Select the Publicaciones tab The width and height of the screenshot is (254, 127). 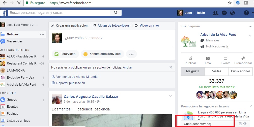tap(241, 71)
